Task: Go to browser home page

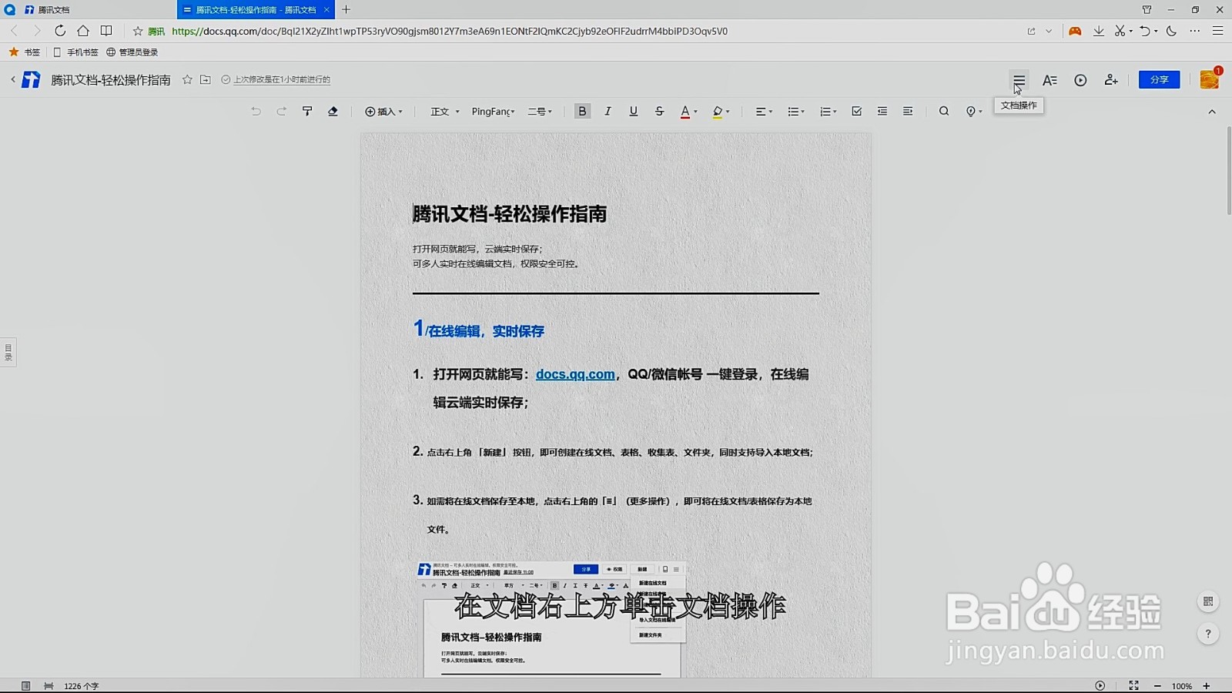Action: coord(83,31)
